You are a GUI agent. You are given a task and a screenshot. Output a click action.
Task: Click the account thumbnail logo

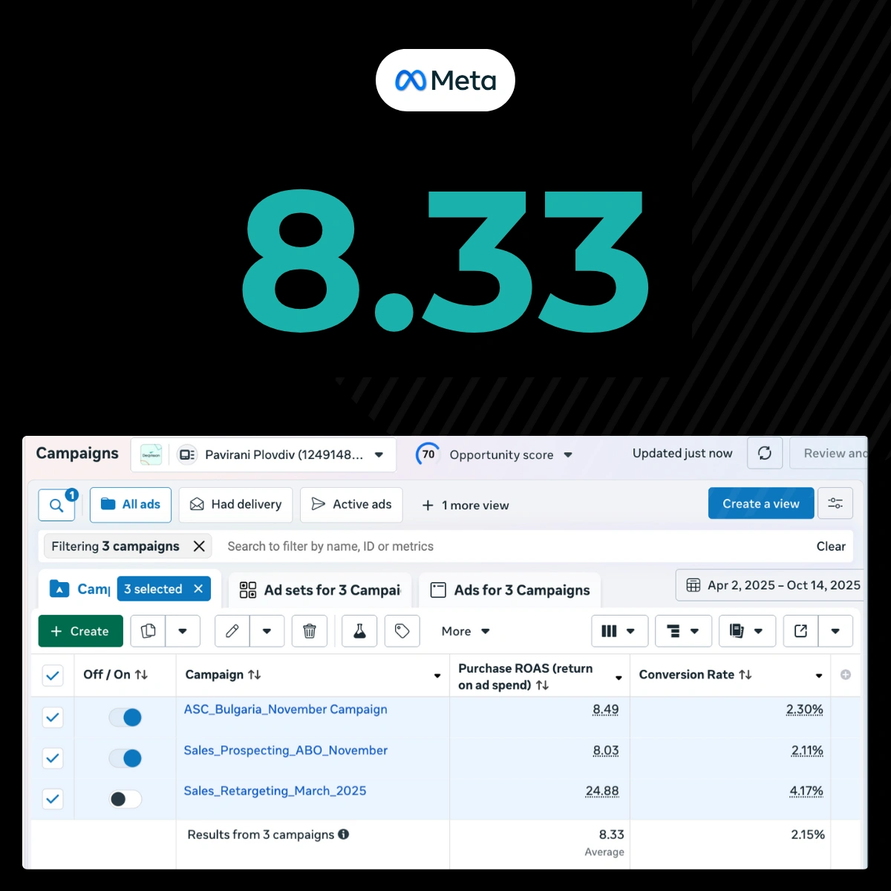[x=151, y=454]
